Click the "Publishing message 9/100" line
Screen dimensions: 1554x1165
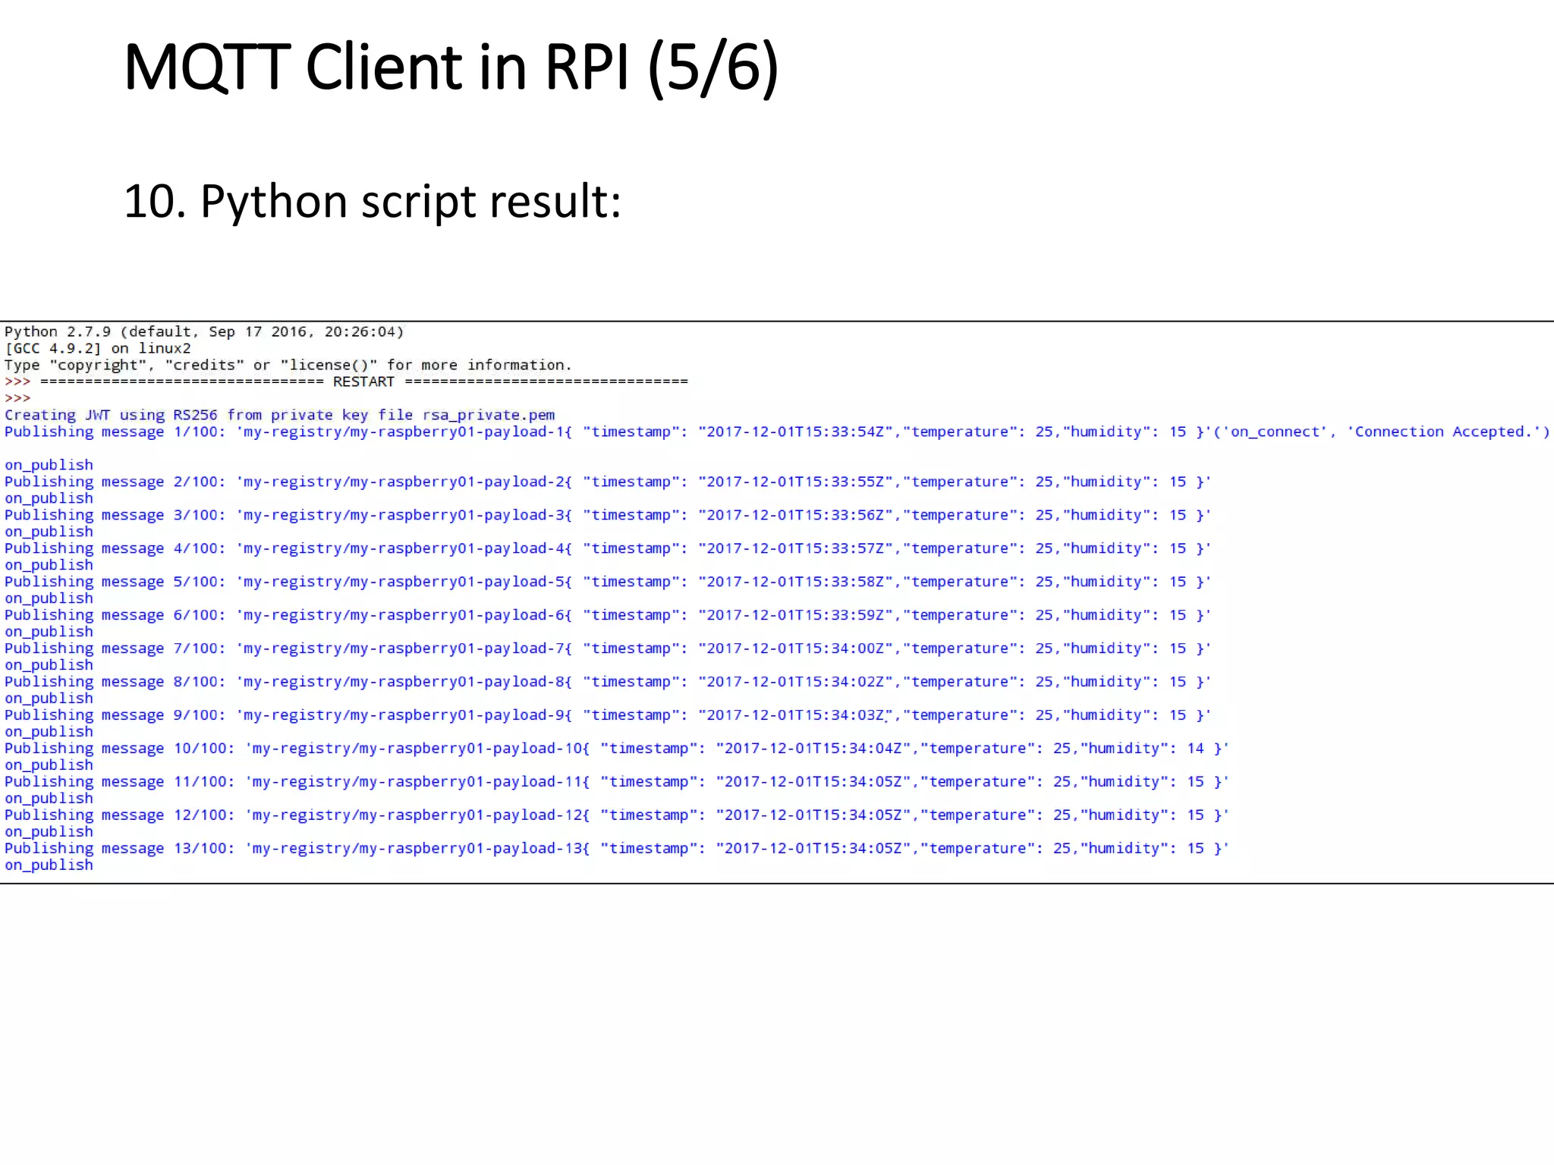(x=608, y=715)
